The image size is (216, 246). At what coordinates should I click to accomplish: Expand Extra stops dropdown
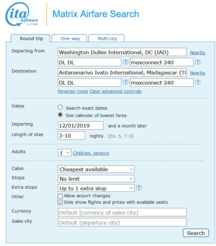96,188
